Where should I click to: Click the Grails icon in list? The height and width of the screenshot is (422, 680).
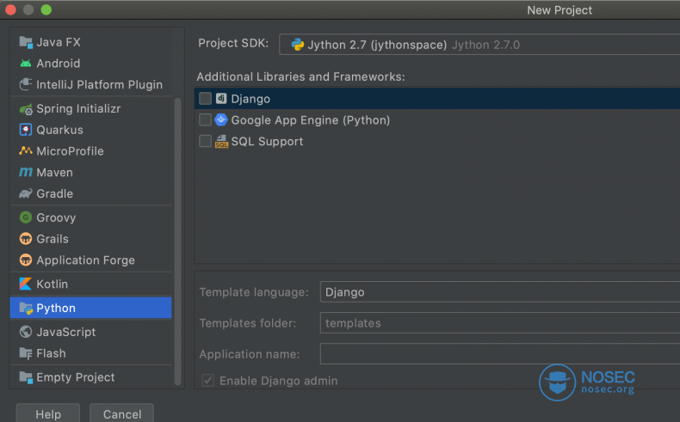point(26,238)
